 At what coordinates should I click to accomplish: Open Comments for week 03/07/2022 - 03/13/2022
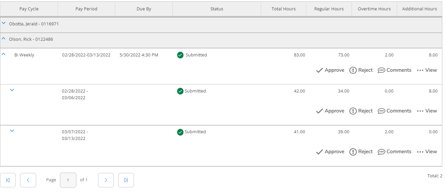[394, 152]
